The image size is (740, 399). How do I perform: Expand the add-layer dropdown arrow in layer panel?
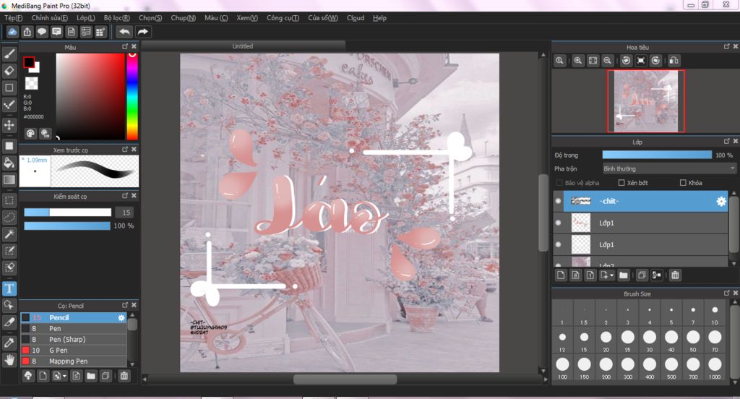pos(612,275)
